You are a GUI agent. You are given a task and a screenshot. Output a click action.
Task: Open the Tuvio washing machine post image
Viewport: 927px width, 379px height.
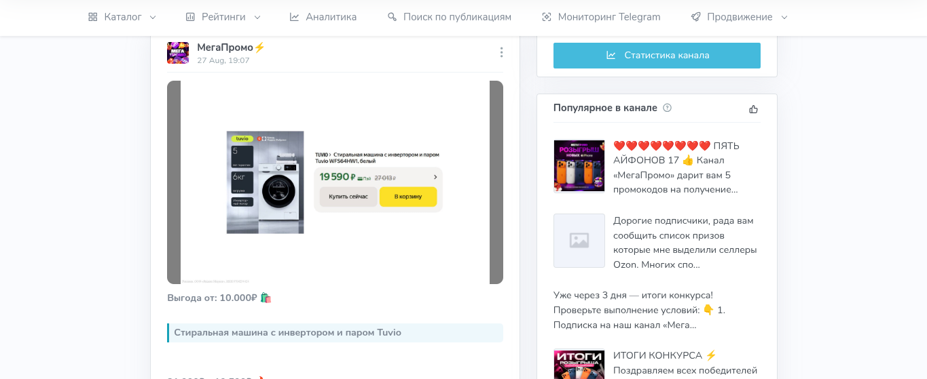click(335, 182)
